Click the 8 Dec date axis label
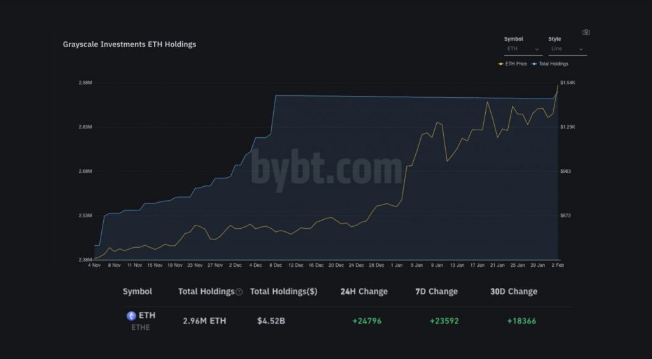 (x=276, y=265)
